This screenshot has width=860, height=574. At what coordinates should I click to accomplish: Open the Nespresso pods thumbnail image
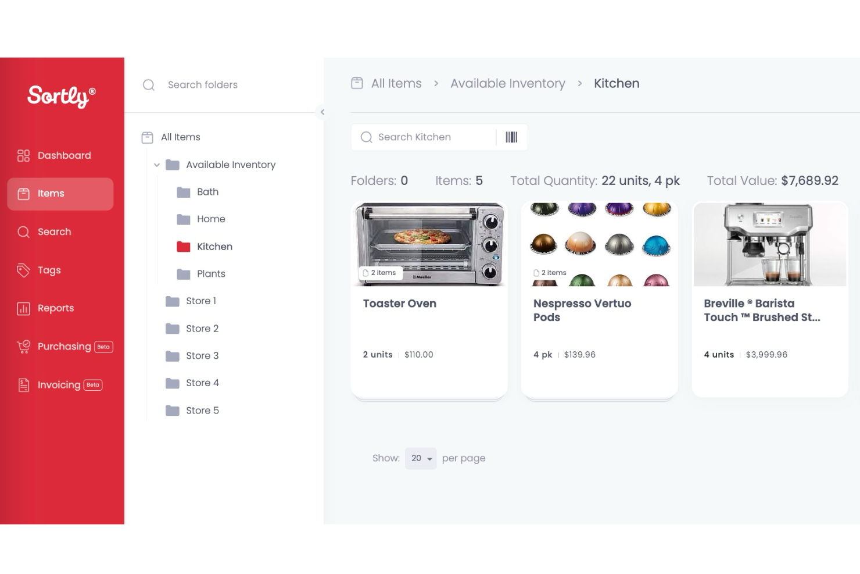coord(600,244)
